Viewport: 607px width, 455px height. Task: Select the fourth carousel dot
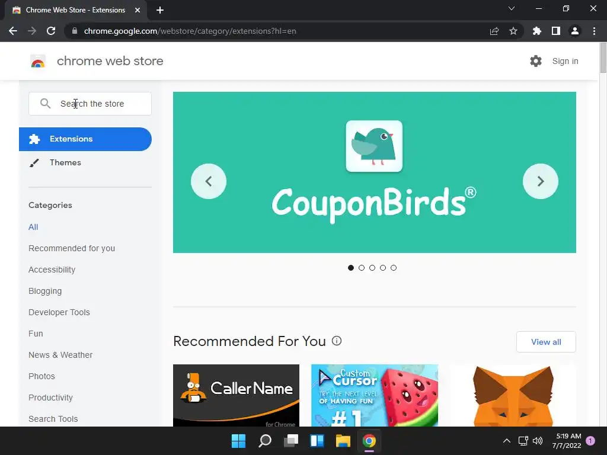[x=383, y=268]
